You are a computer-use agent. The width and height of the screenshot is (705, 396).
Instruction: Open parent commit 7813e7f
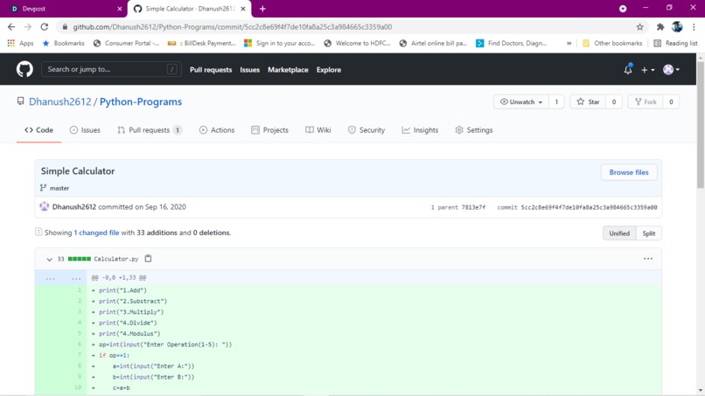click(473, 207)
